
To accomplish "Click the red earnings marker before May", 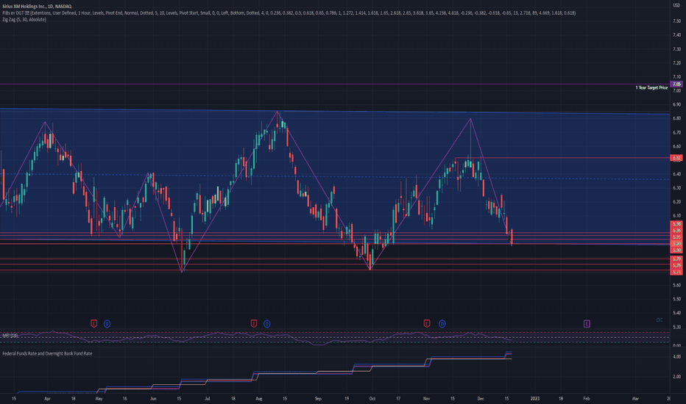I will [x=93, y=324].
